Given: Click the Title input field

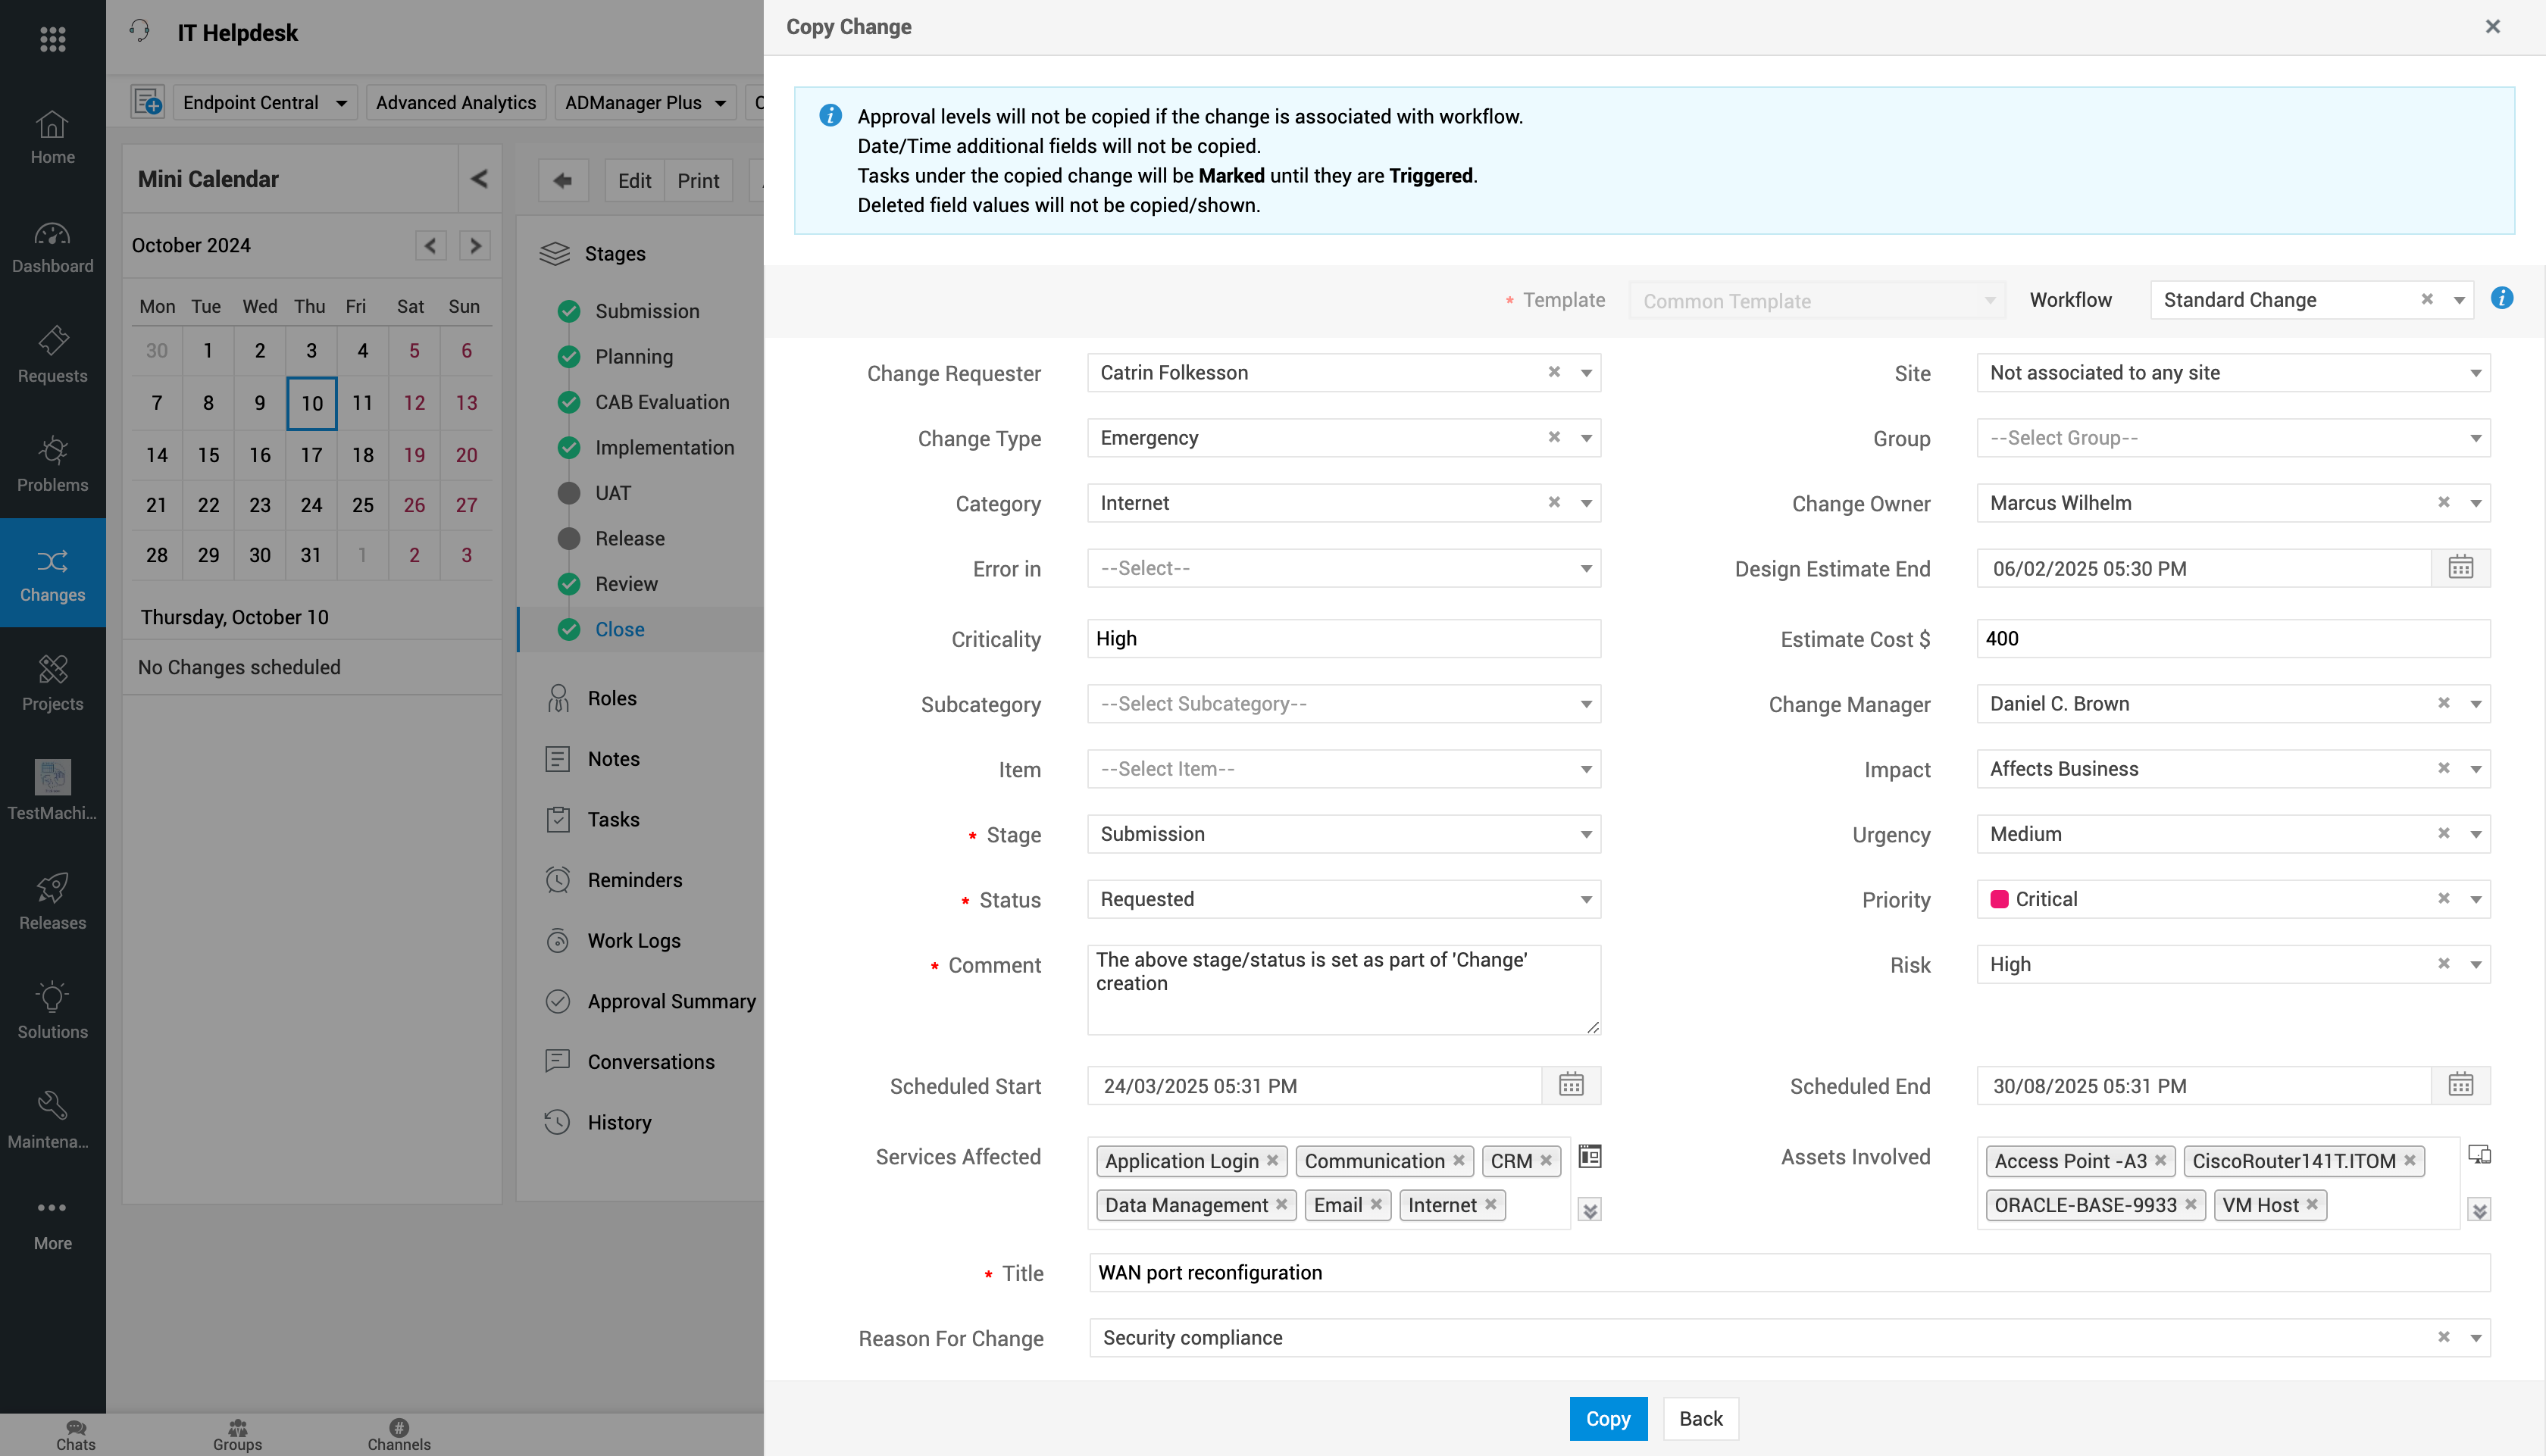Looking at the screenshot, I should (x=1788, y=1273).
